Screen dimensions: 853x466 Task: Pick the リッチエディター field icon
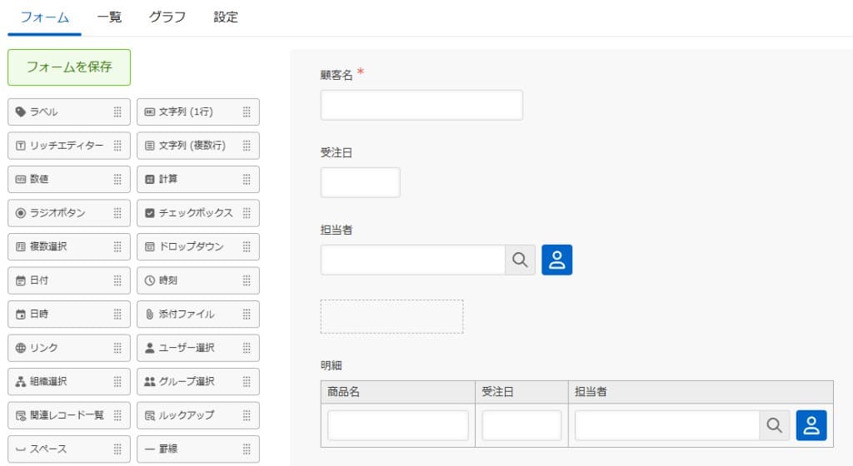pos(21,146)
